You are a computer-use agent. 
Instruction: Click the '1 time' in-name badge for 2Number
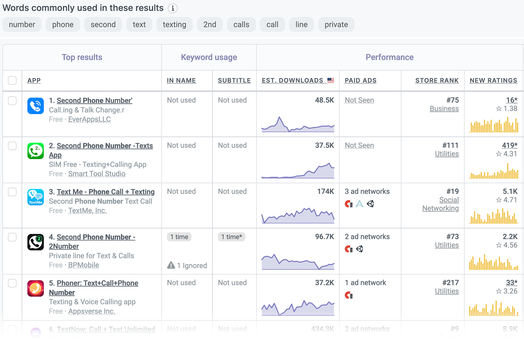point(179,237)
